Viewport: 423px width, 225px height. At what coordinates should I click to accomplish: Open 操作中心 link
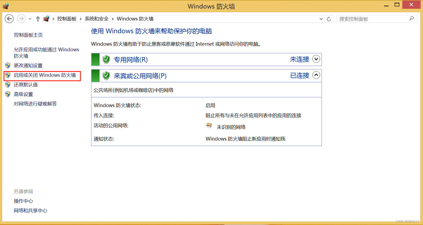23,201
